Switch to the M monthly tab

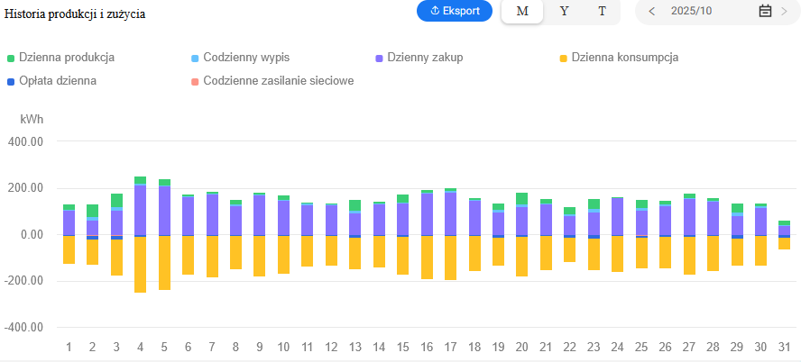tap(522, 11)
